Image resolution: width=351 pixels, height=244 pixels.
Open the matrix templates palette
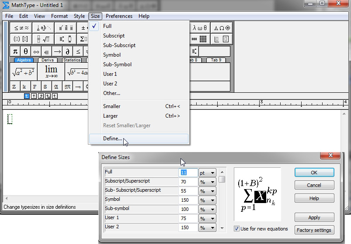click(200, 39)
